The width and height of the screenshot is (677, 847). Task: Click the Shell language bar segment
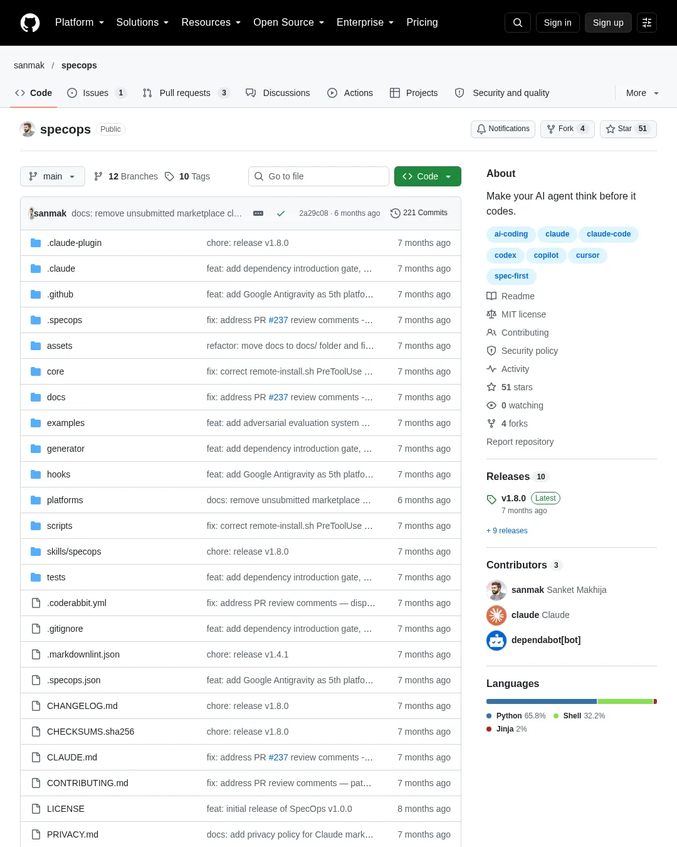[x=626, y=701]
